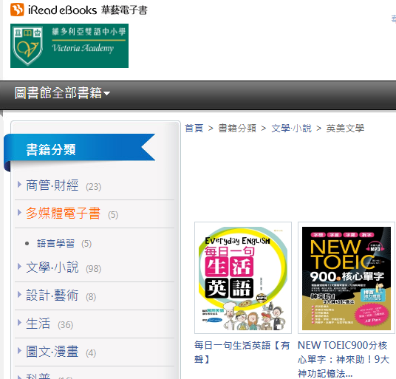Open the 每日一句生活英語 book cover

point(243,278)
